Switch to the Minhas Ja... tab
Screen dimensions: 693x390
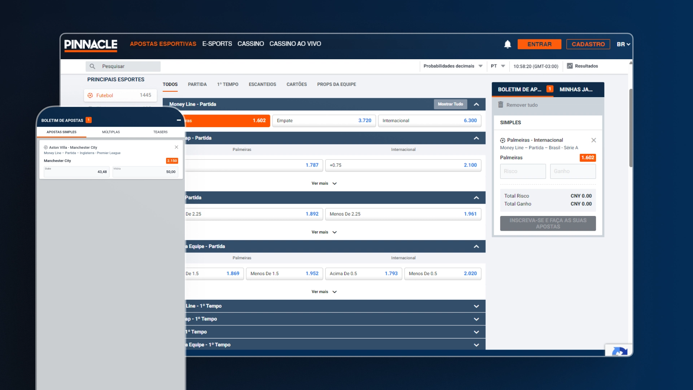(576, 90)
